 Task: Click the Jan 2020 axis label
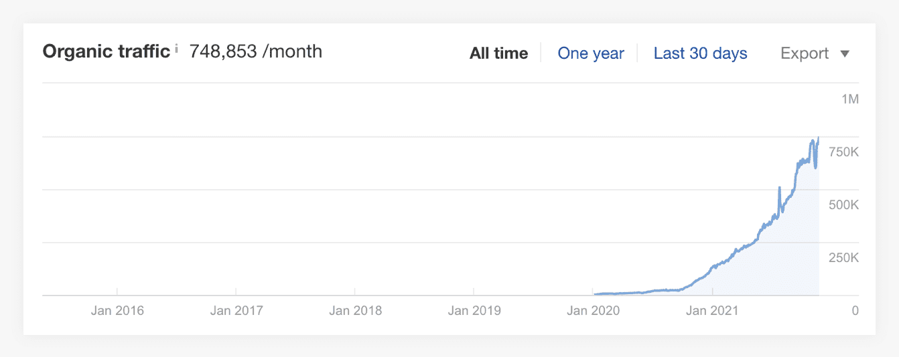[594, 310]
